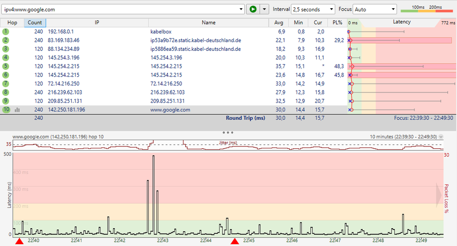Expand the 10 minutes time range chevron
The width and height of the screenshot is (457, 246).
point(441,136)
